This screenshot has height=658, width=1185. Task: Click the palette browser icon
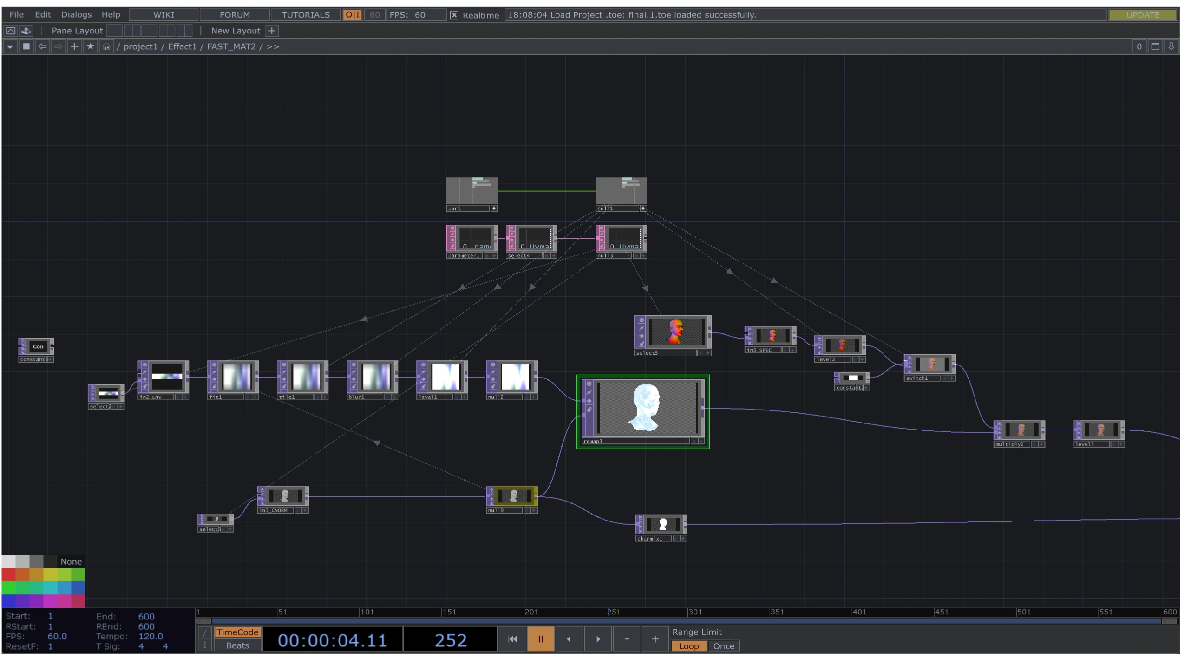[x=26, y=31]
